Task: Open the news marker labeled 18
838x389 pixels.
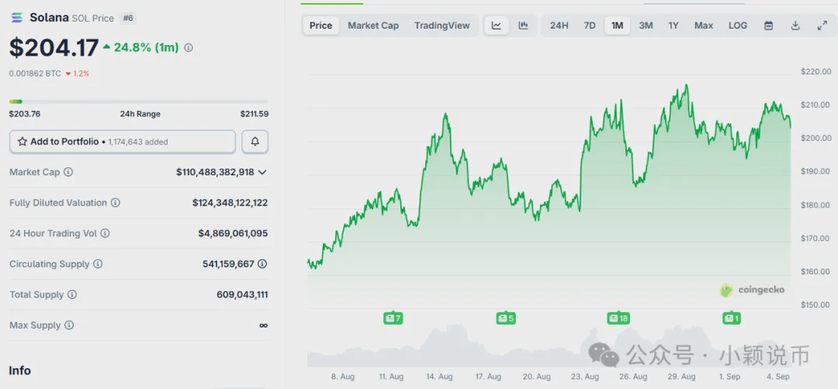Action: tap(618, 318)
